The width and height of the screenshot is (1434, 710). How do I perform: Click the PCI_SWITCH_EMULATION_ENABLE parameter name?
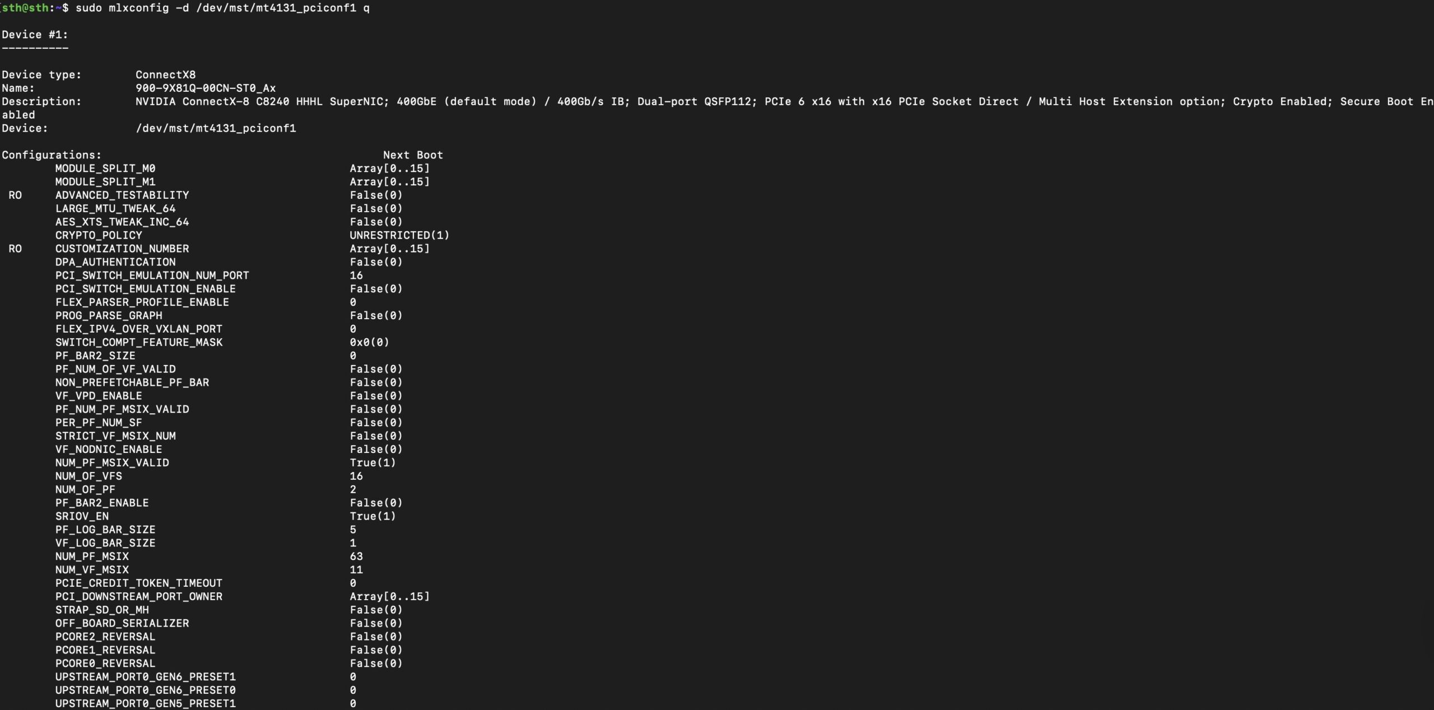click(145, 289)
